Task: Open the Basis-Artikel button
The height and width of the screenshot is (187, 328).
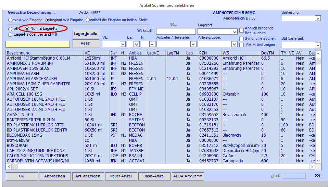Action: pyautogui.click(x=154, y=176)
